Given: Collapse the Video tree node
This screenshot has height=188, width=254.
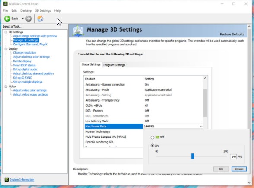Looking at the screenshot, I should (6, 86).
